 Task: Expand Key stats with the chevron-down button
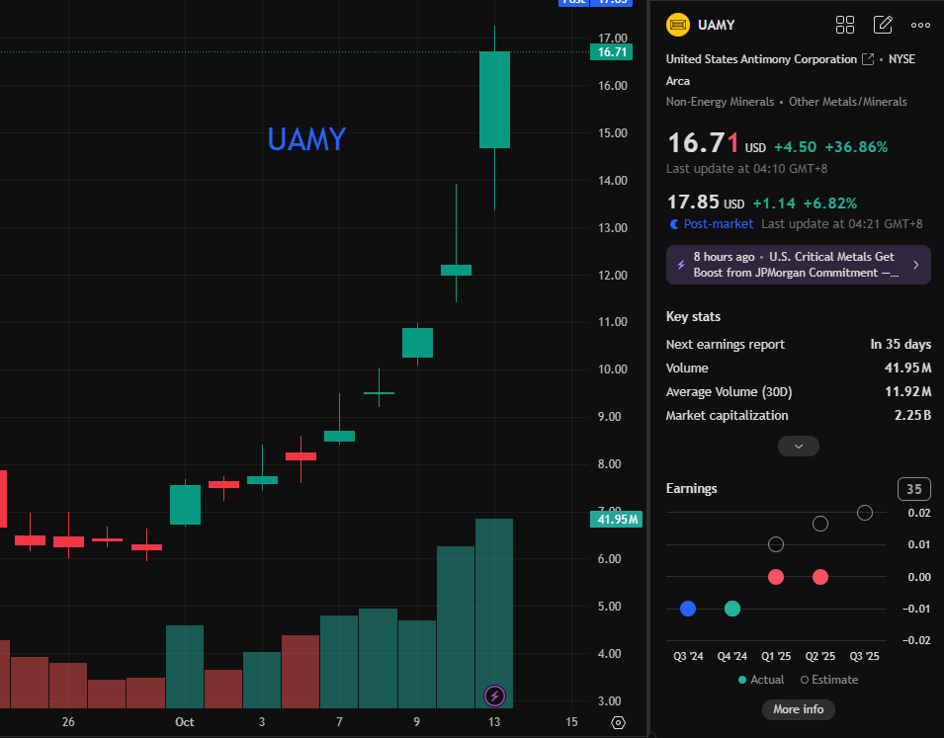[799, 446]
